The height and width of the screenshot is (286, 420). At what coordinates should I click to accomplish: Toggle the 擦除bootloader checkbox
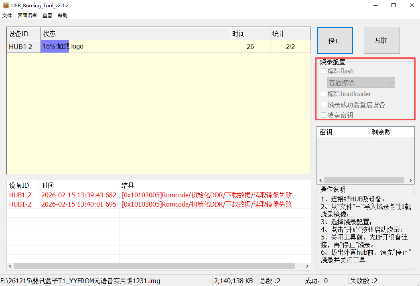(323, 94)
